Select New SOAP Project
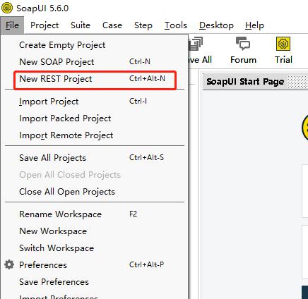This screenshot has height=299, width=308. 95,62
